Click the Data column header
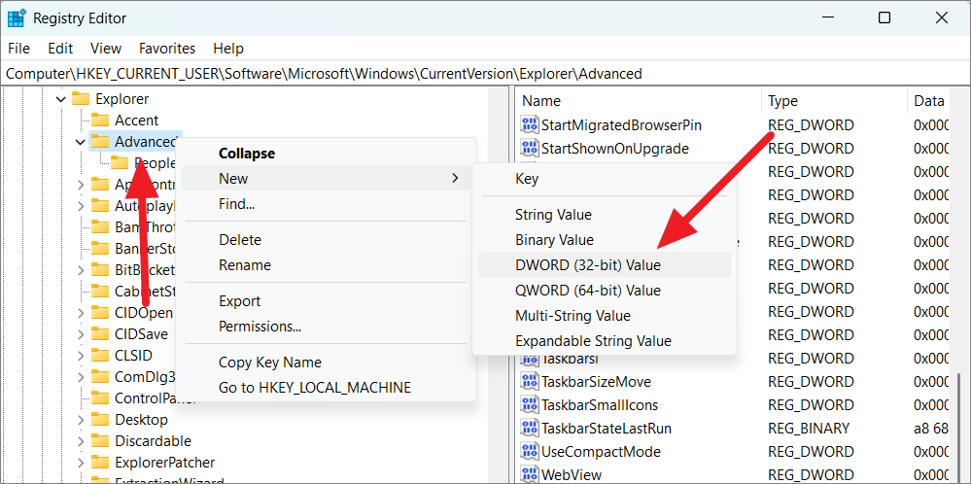This screenshot has height=484, width=971. pyautogui.click(x=929, y=101)
